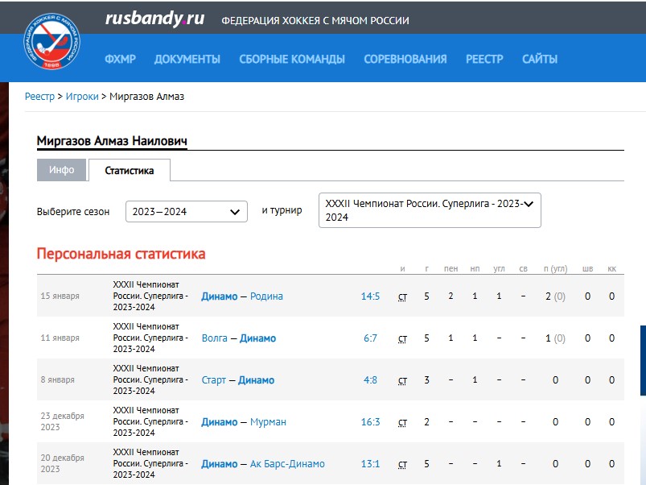Open the ДОКУМЕНТЫ menu

pos(187,59)
